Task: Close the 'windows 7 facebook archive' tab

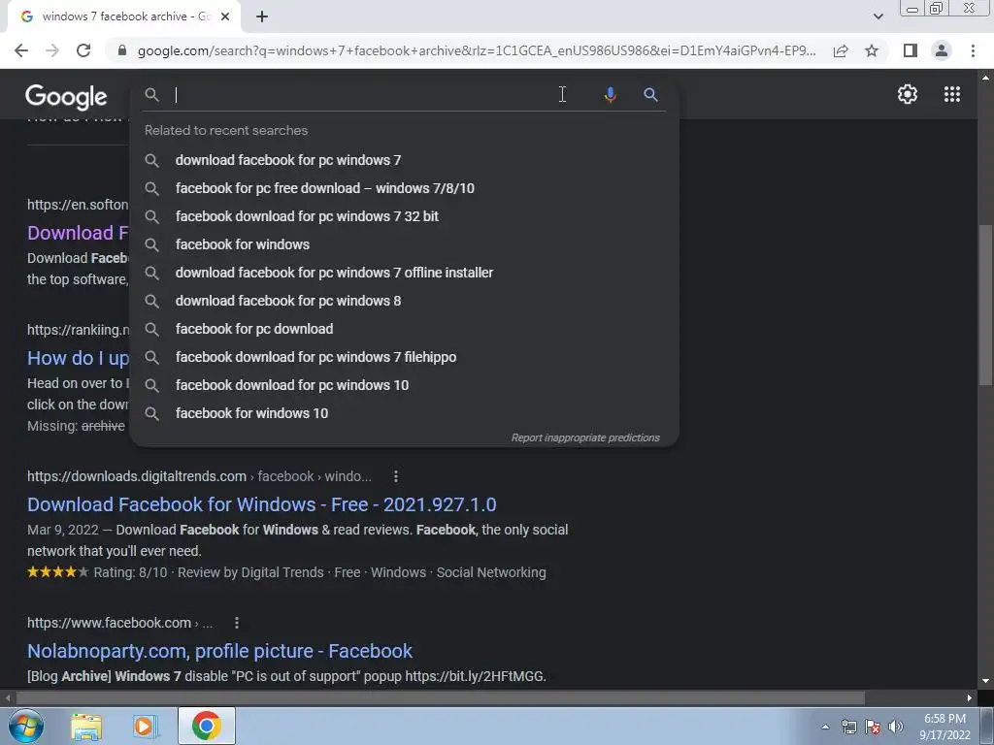Action: point(225,16)
